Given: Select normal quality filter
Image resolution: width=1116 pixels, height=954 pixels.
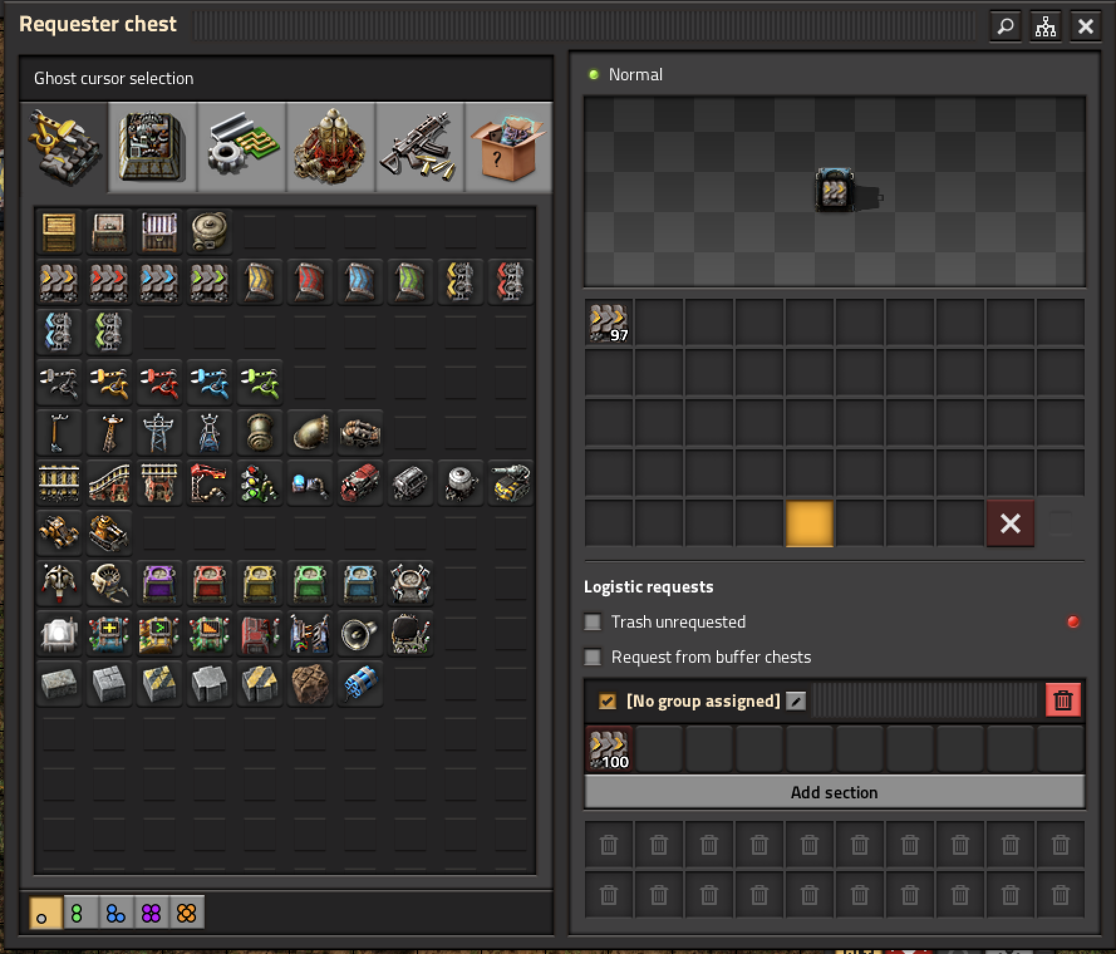Looking at the screenshot, I should 46,912.
